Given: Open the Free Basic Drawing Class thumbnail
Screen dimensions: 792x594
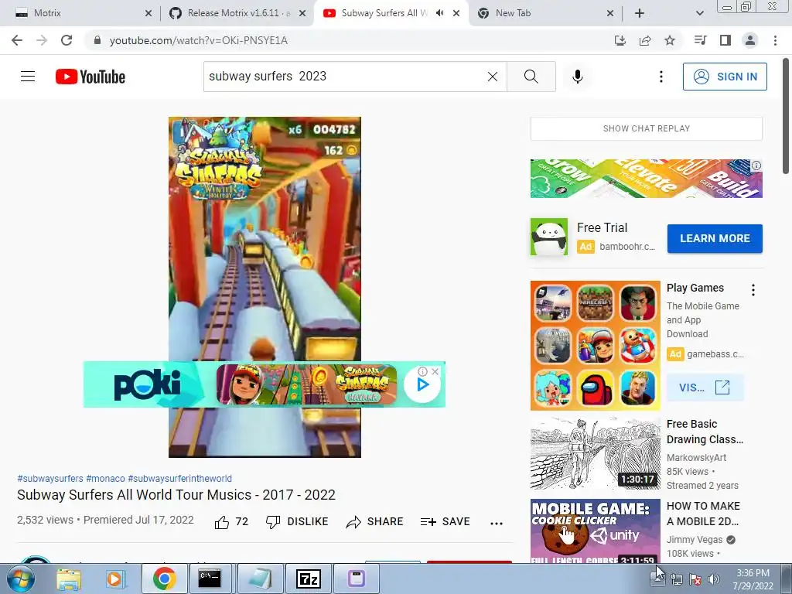Looking at the screenshot, I should pos(595,453).
